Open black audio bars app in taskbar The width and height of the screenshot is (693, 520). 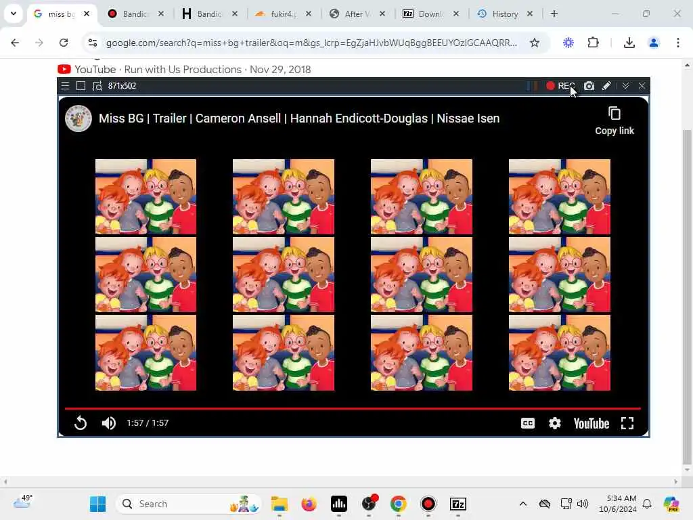(339, 504)
